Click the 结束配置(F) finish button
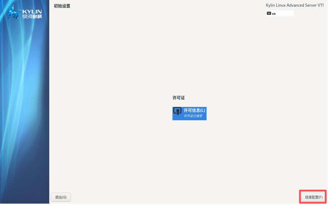This screenshot has width=328, height=206. coord(313,197)
